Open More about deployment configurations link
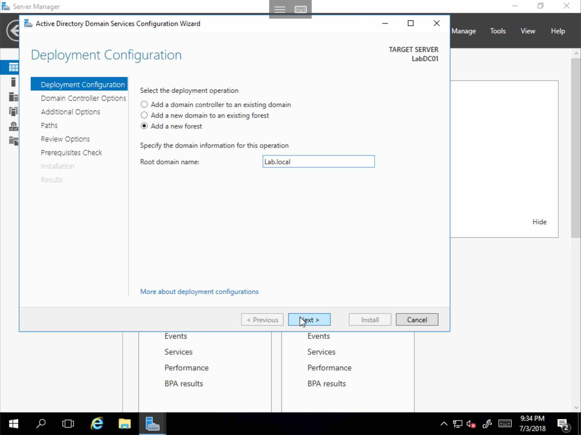Image resolution: width=581 pixels, height=435 pixels. [x=199, y=291]
